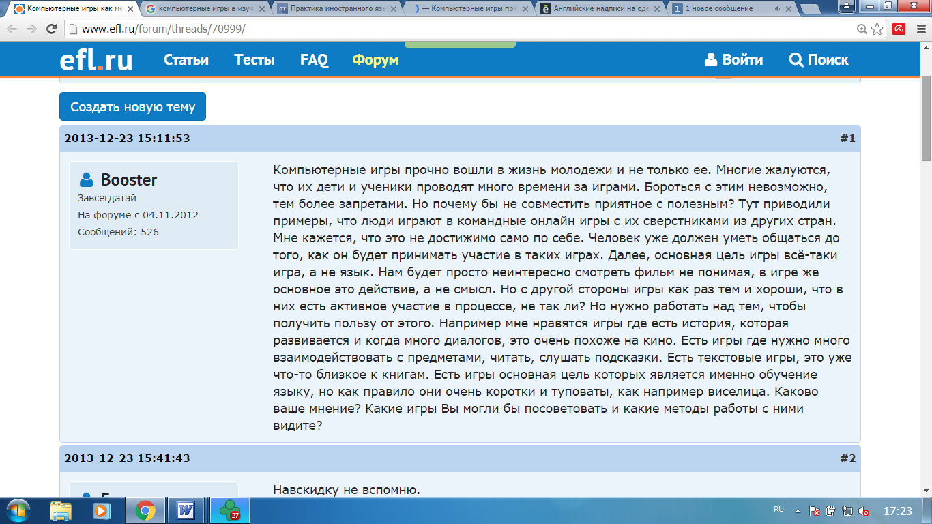Open the Booster user profile link

pos(129,180)
